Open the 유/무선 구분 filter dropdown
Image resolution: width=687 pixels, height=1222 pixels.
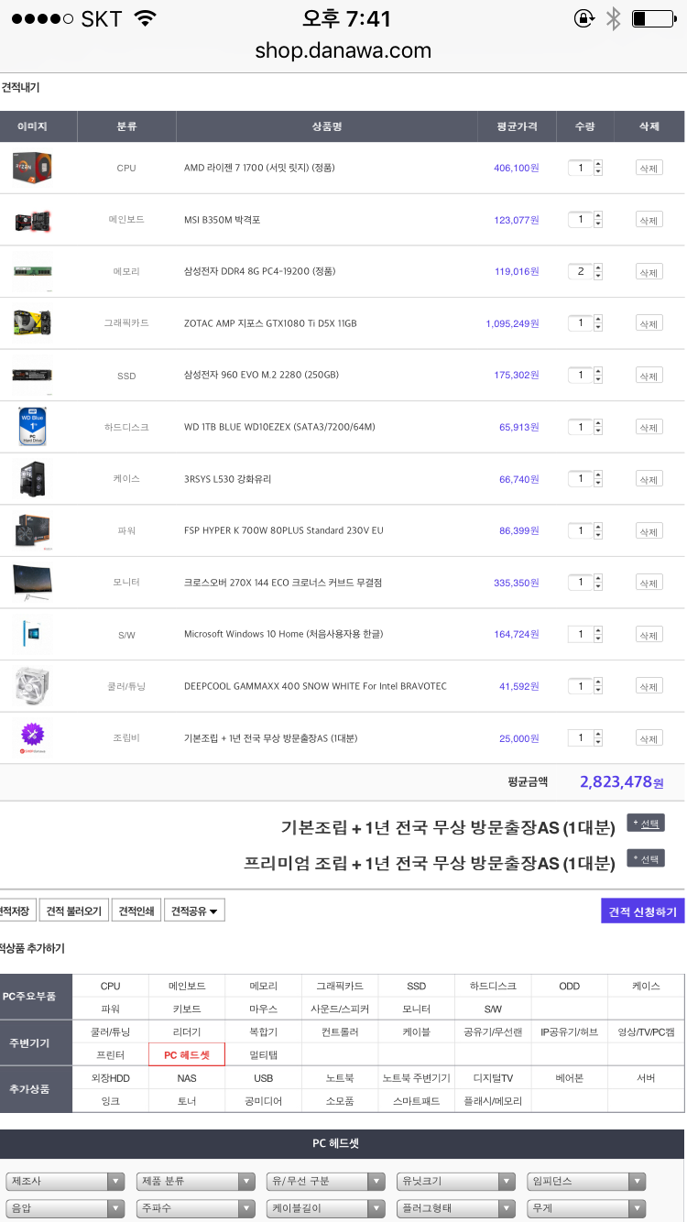tap(325, 1181)
